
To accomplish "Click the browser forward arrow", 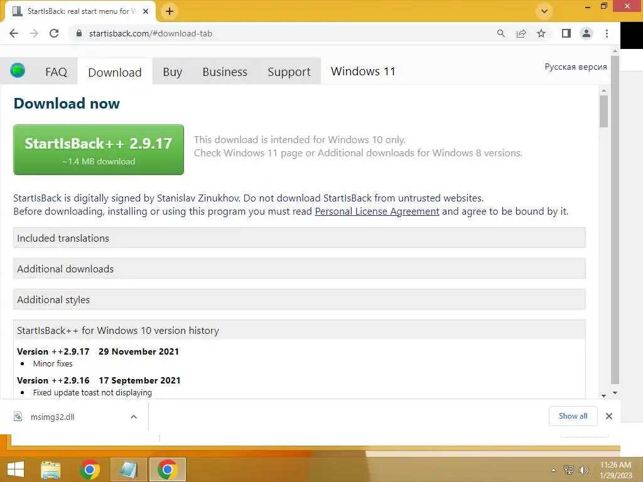I will point(34,34).
